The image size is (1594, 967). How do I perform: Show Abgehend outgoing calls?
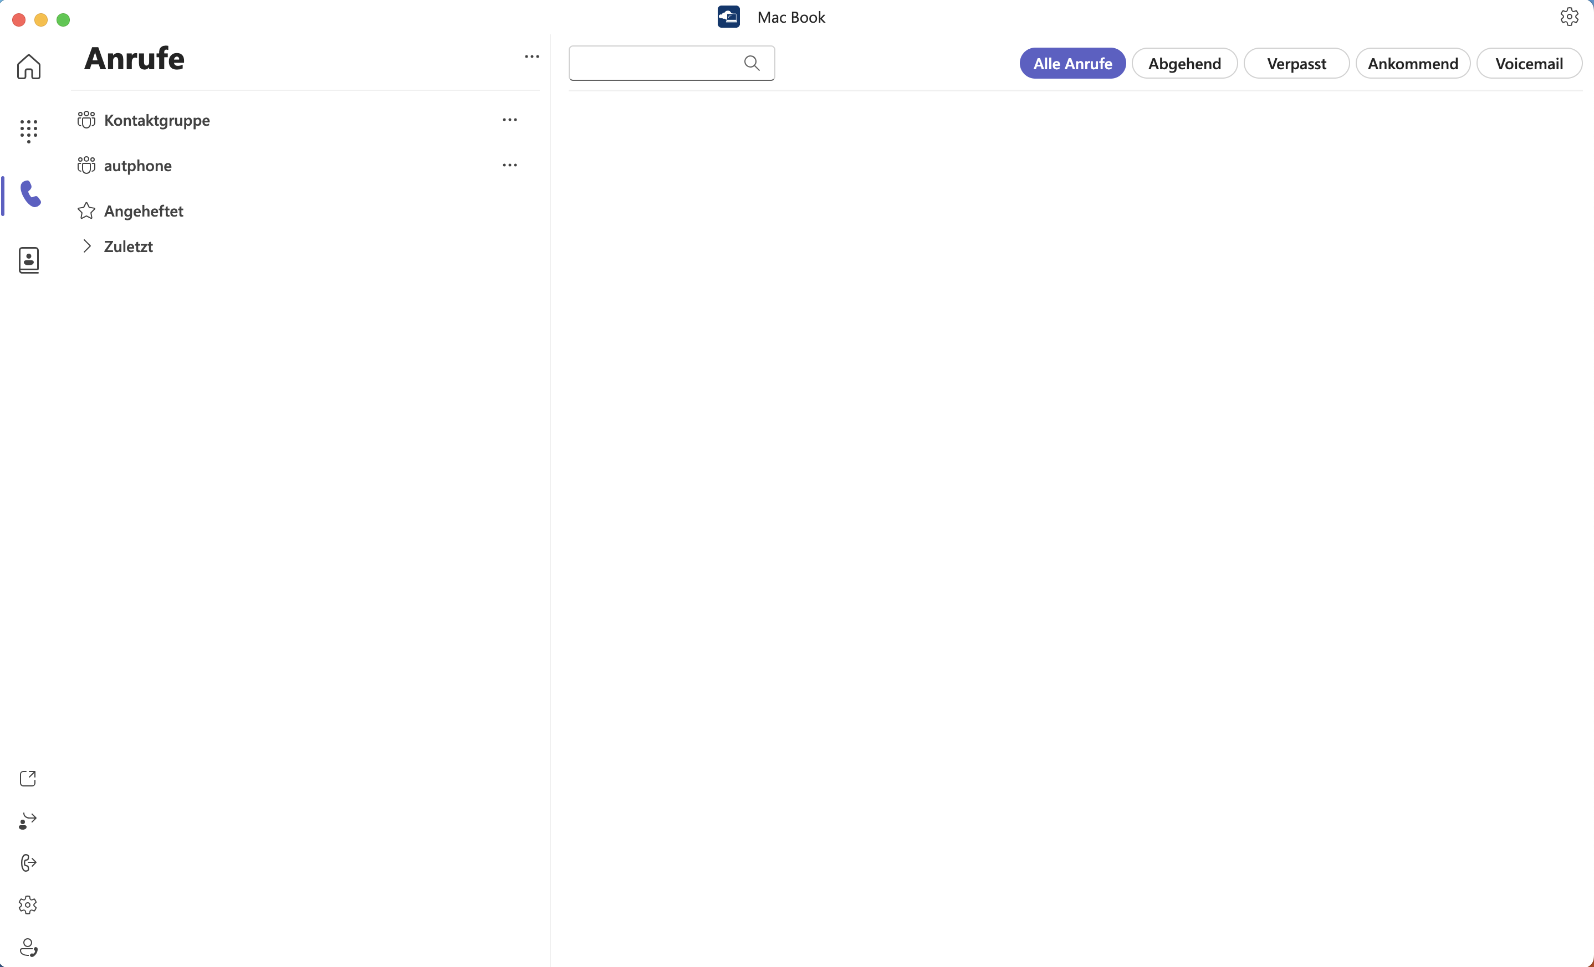[1184, 63]
